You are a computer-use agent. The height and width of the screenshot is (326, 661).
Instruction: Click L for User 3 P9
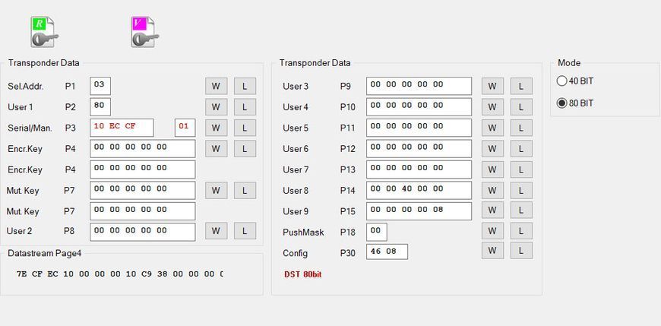[x=521, y=86]
